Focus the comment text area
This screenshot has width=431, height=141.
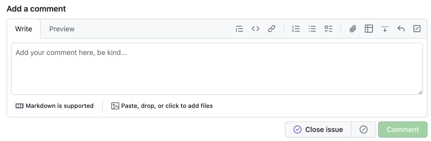tap(217, 69)
